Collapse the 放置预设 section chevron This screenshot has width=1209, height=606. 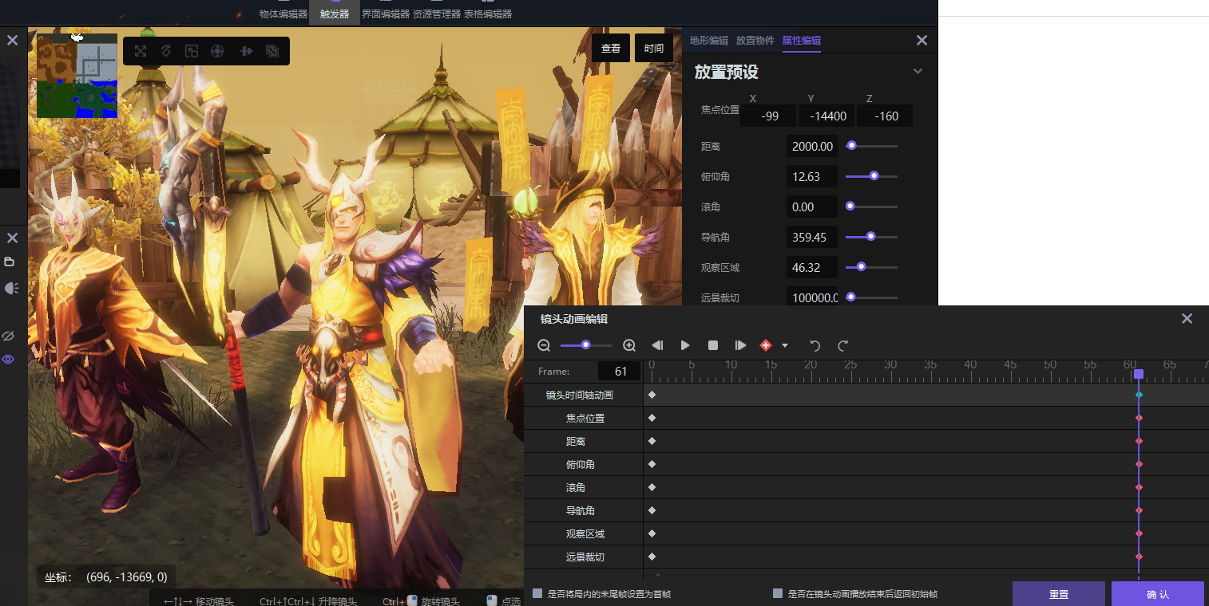(918, 71)
